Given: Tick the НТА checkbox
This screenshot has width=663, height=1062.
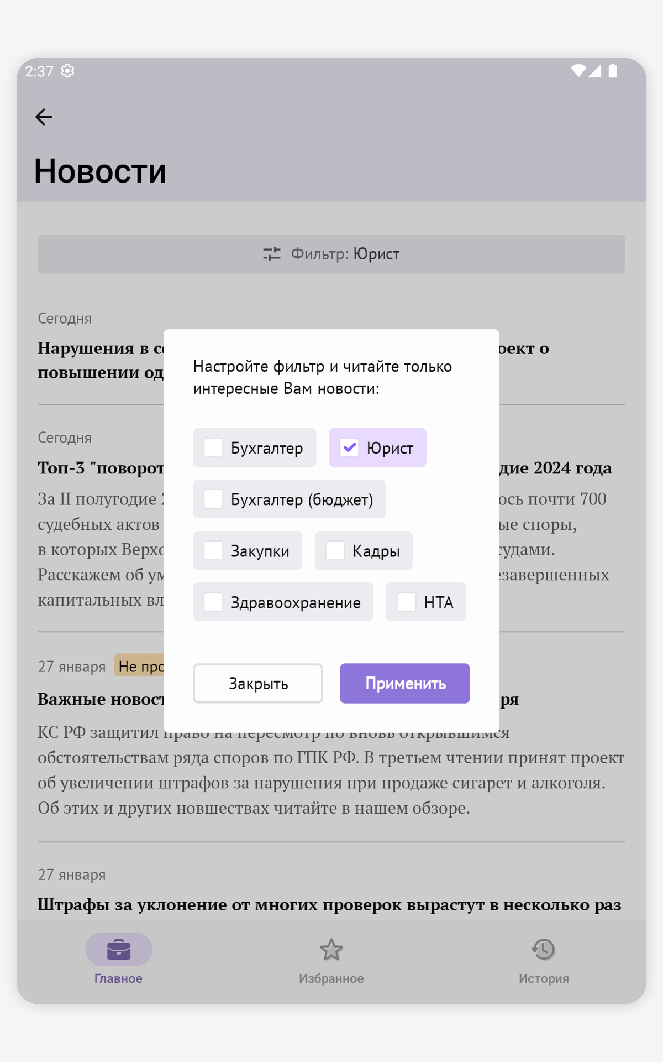Looking at the screenshot, I should (x=407, y=602).
